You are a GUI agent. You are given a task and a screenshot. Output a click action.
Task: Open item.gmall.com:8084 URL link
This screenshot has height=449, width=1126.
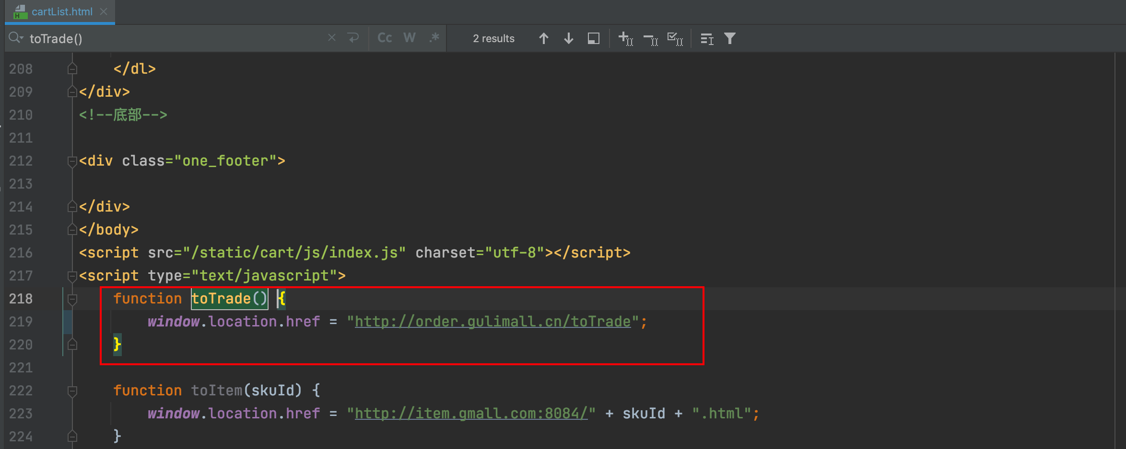471,414
